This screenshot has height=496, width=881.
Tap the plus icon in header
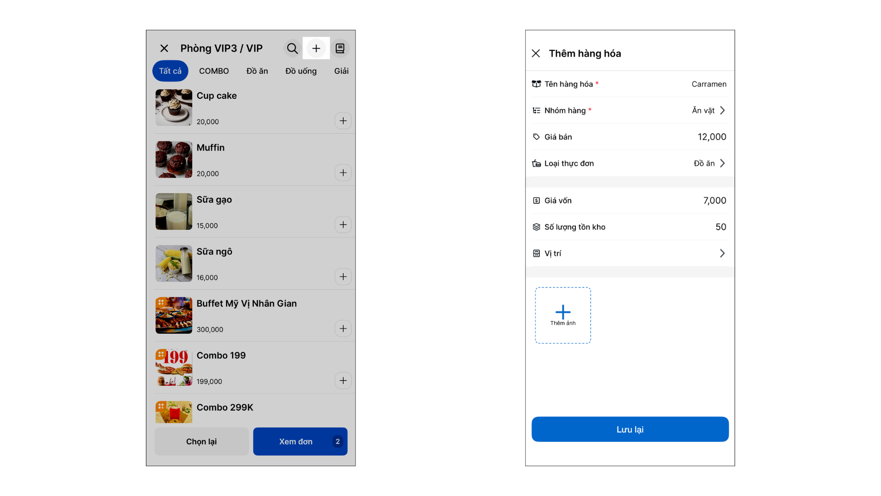pos(316,48)
